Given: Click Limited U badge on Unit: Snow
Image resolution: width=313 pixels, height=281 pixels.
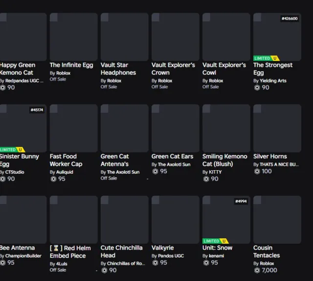Looking at the screenshot, I should [x=215, y=241].
